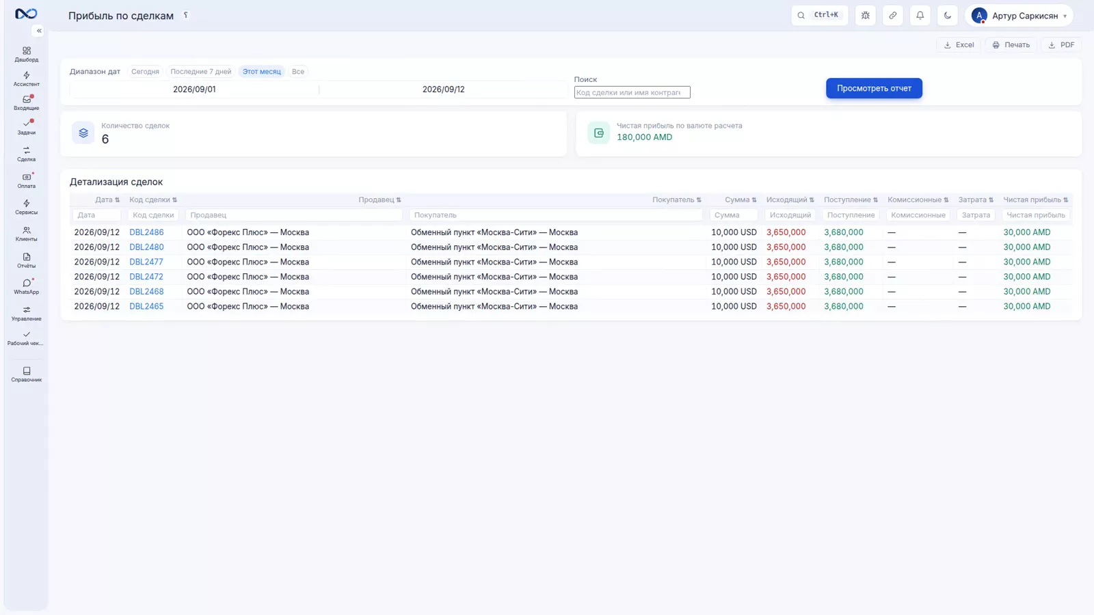Open the Tasks (Задачи) sidebar icon
The width and height of the screenshot is (1094, 615).
(27, 127)
